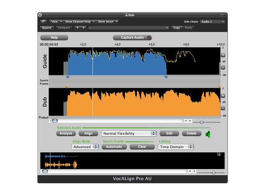Click the Dub end orange marker

point(219,86)
